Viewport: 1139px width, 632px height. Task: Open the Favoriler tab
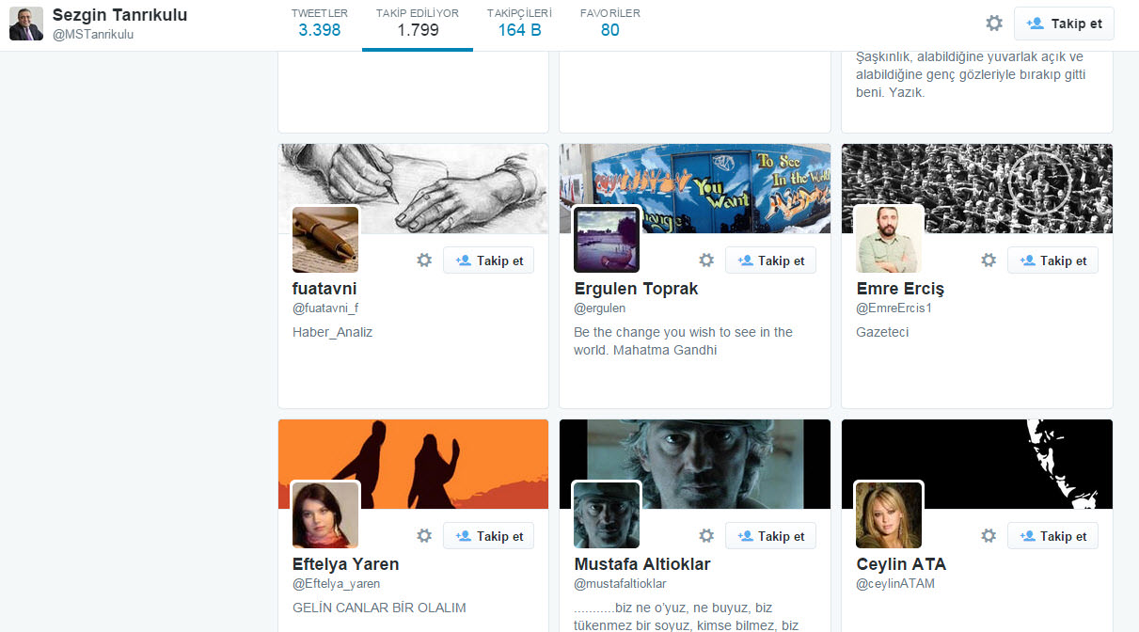pyautogui.click(x=609, y=23)
